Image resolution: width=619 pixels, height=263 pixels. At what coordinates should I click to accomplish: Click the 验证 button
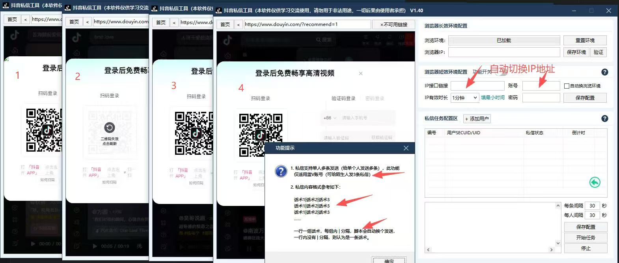[x=598, y=52]
